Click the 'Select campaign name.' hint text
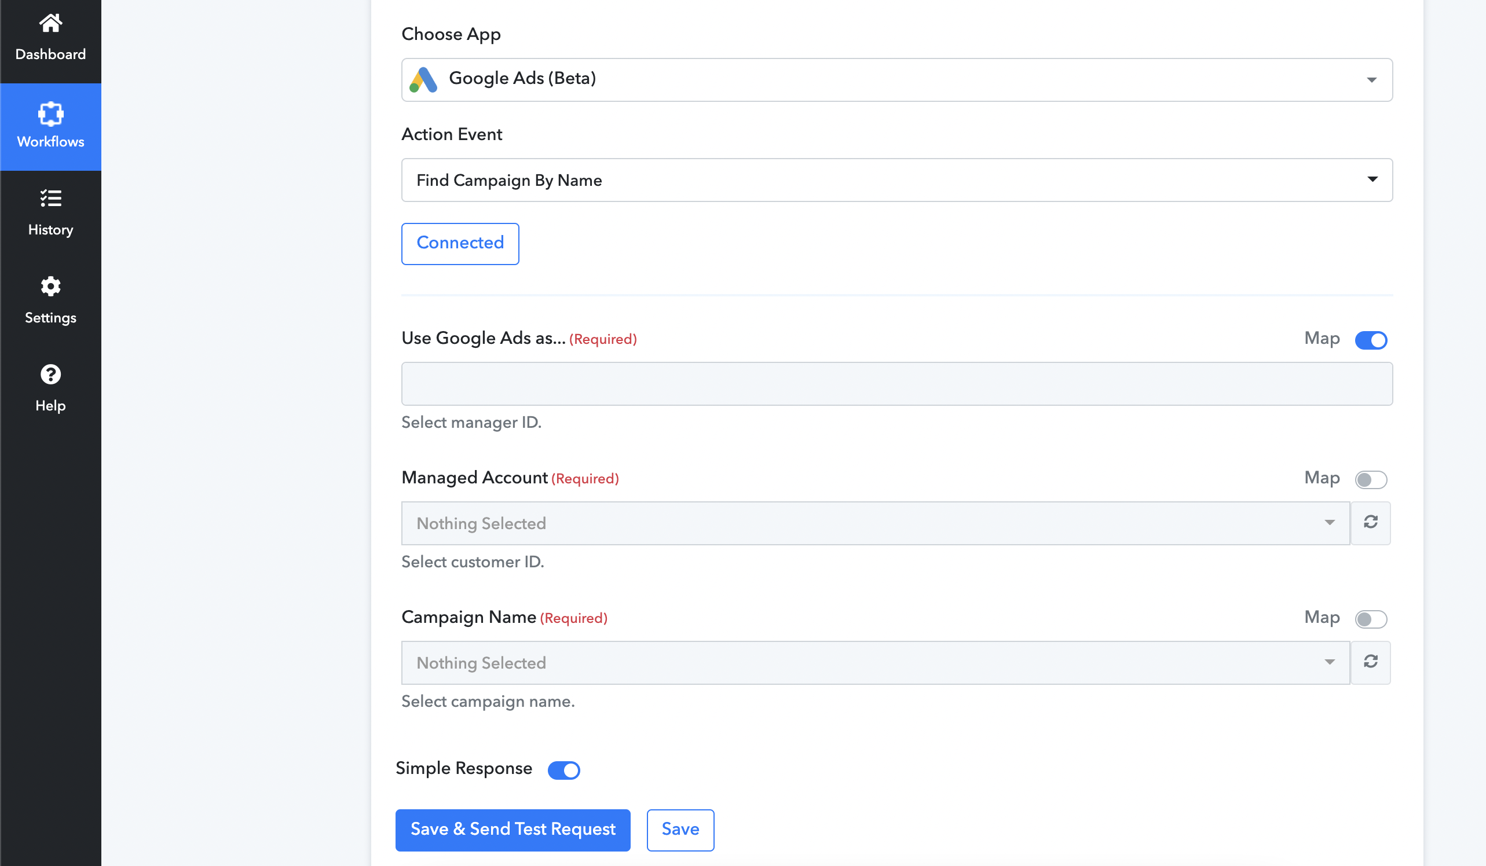 [x=488, y=702]
